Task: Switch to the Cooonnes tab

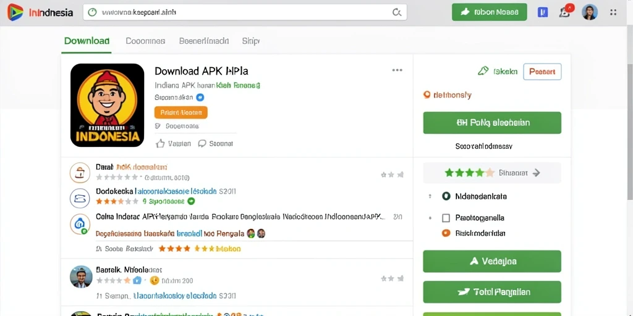Action: [145, 41]
